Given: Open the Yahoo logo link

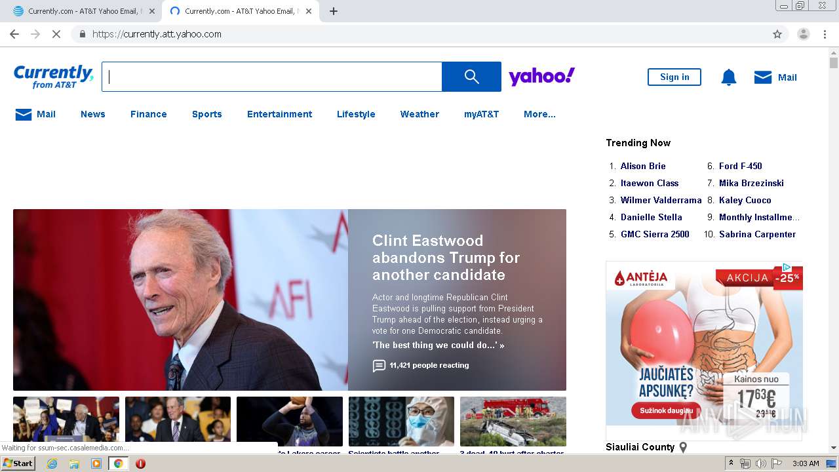Looking at the screenshot, I should 541,77.
